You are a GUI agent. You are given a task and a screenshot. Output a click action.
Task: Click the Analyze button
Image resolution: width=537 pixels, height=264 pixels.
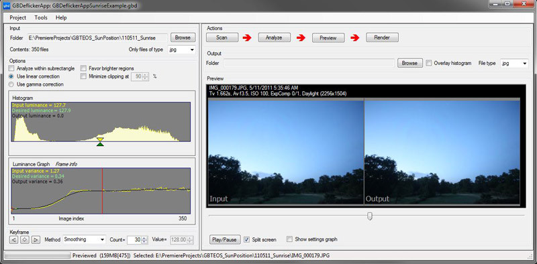pos(274,38)
